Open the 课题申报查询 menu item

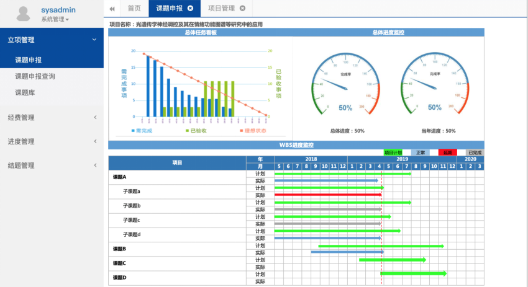(x=35, y=76)
